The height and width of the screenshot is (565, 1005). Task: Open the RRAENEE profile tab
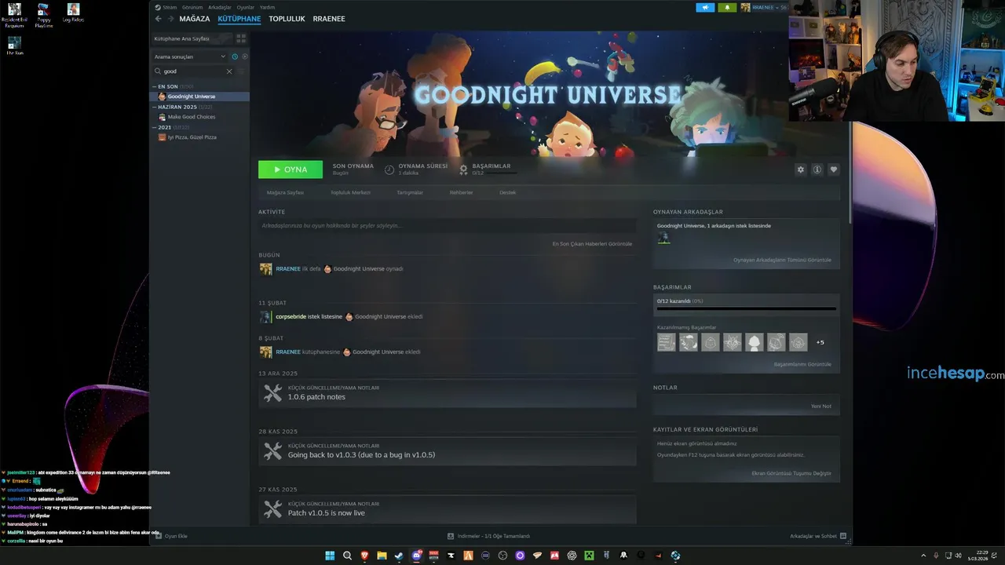coord(329,19)
